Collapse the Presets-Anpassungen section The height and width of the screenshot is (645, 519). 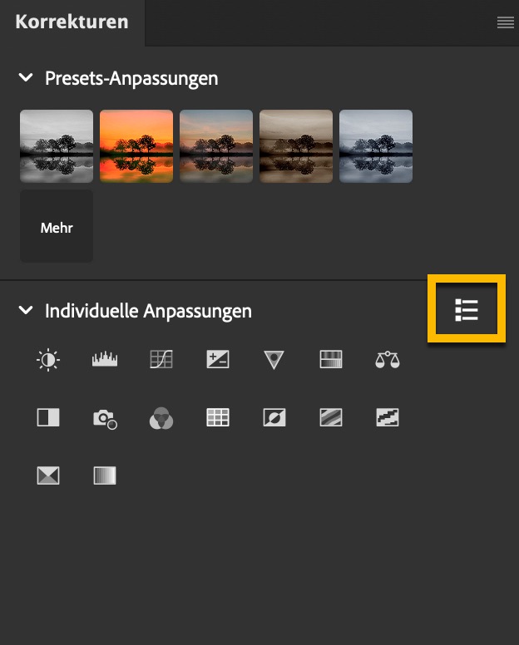(27, 78)
